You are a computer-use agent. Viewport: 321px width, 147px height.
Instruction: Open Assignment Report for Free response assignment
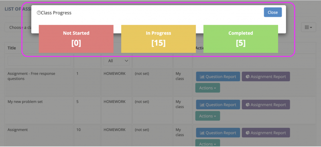tap(266, 77)
